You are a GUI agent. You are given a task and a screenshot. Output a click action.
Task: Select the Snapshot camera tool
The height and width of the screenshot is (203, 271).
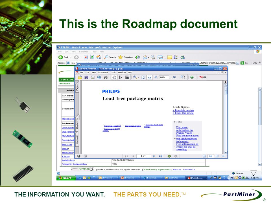[127, 77]
